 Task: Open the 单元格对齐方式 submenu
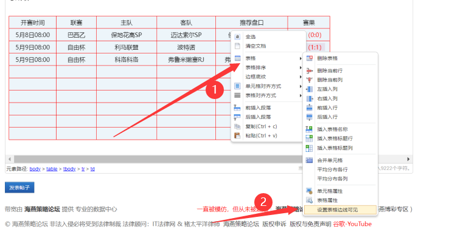click(268, 86)
